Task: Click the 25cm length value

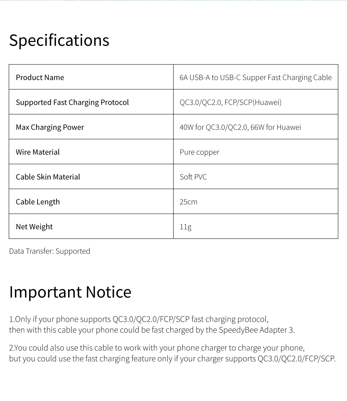Action: coord(188,202)
